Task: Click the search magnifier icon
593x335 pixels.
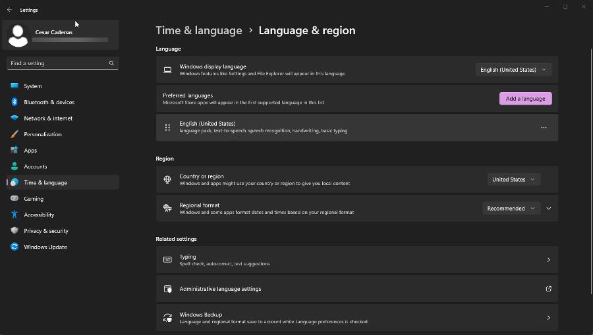Action: [111, 63]
